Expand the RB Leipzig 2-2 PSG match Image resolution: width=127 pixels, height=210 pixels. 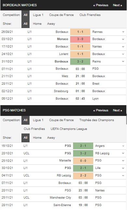pyautogui.click(x=123, y=175)
